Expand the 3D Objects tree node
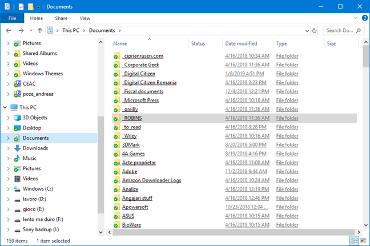The image size is (370, 246). (8, 118)
